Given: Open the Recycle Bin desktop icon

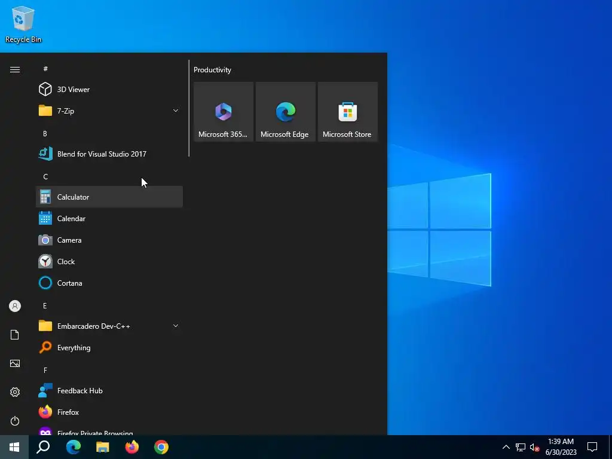Looking at the screenshot, I should pos(23,24).
